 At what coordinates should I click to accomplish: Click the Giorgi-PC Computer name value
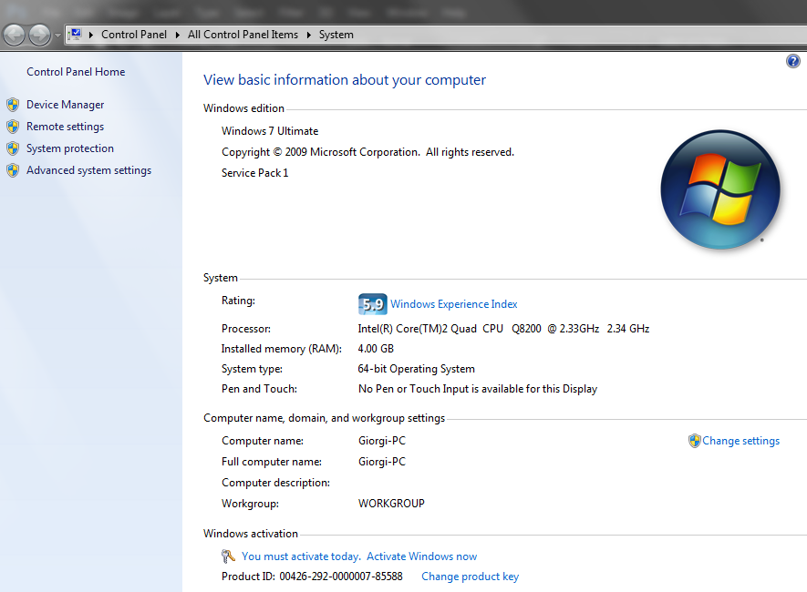pos(382,441)
